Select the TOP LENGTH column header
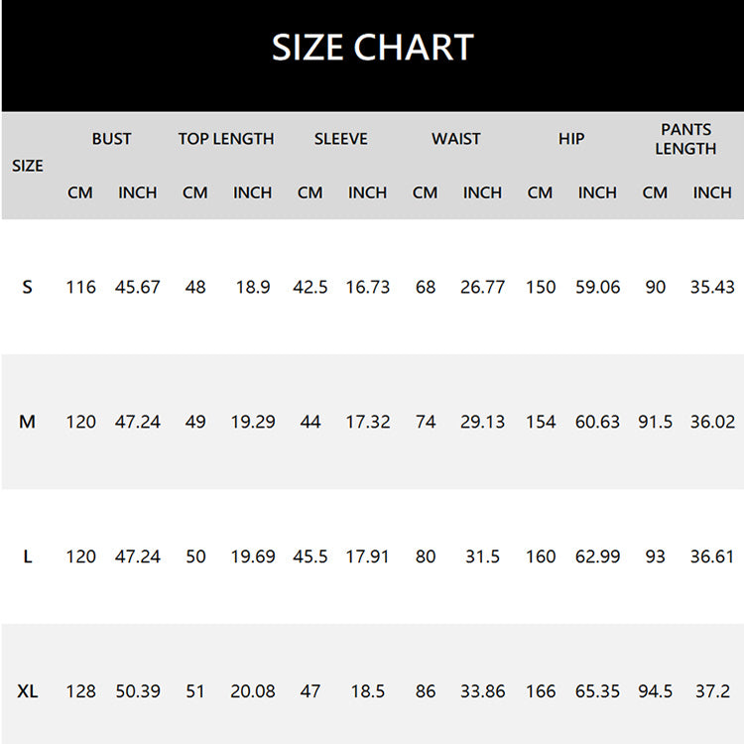This screenshot has height=744, width=744. (226, 139)
